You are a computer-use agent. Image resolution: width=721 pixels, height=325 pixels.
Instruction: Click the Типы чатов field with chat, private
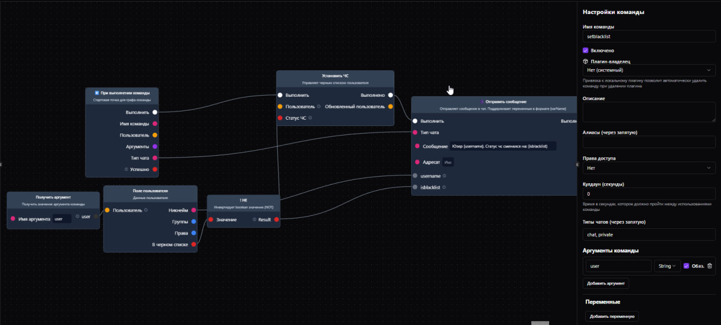click(x=649, y=234)
